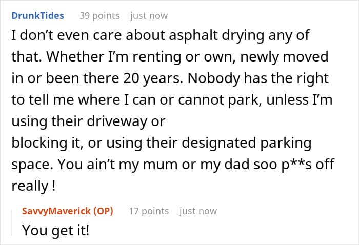
Task: Click the words "designated parking"
Action: tap(247, 142)
